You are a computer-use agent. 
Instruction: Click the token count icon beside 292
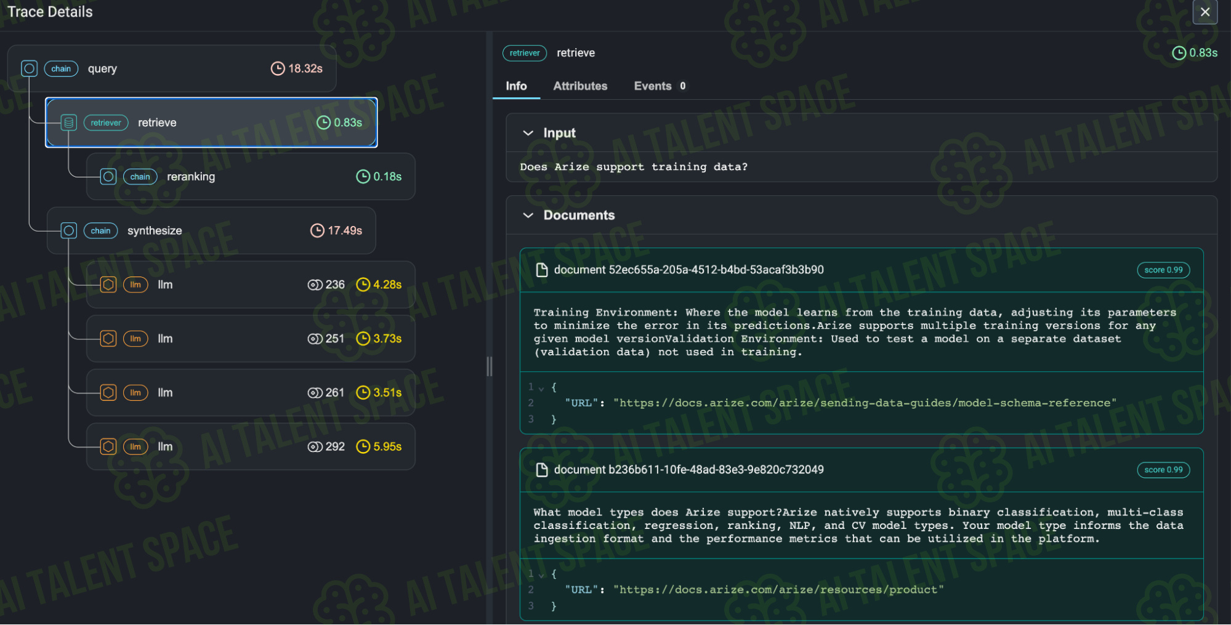pyautogui.click(x=315, y=446)
